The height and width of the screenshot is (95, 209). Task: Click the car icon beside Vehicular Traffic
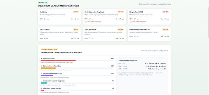[41, 59]
